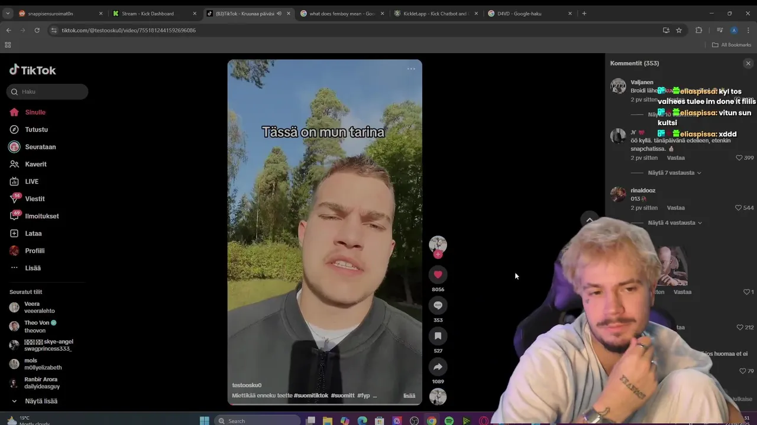Switch to snappisensuroimat0n browser tab
Screen dimensions: 757x425
tap(59, 14)
